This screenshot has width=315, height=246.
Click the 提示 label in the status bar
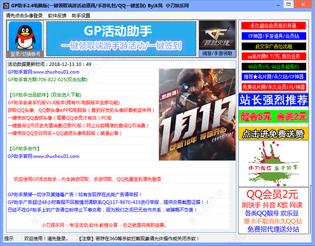(x=9, y=239)
